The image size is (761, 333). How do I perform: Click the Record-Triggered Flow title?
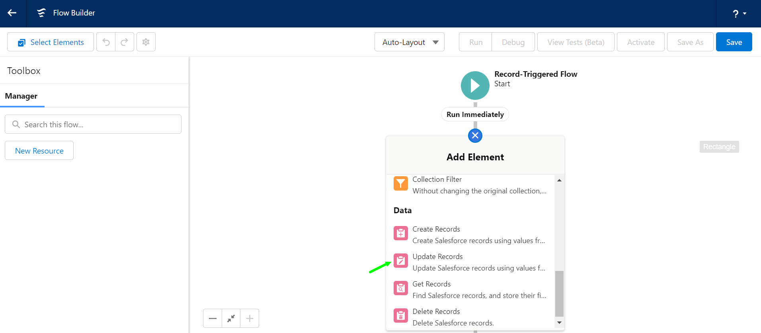(536, 74)
